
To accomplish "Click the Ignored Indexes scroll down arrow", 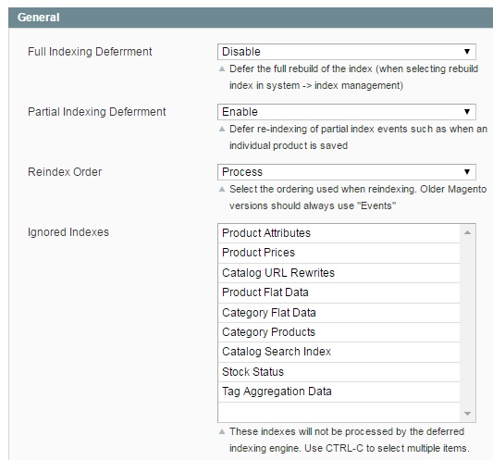I will (467, 414).
